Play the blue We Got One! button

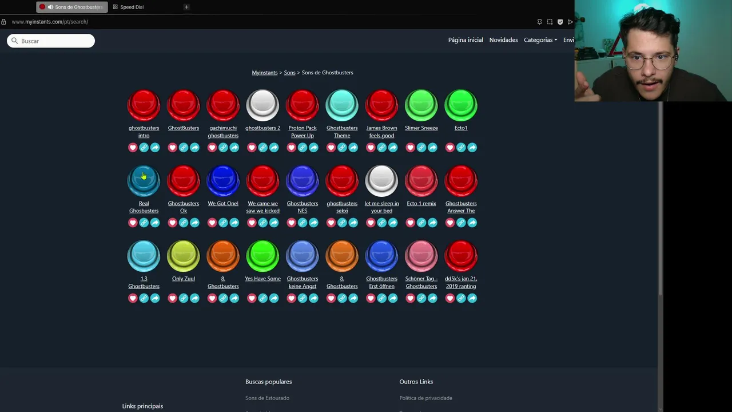pyautogui.click(x=223, y=181)
